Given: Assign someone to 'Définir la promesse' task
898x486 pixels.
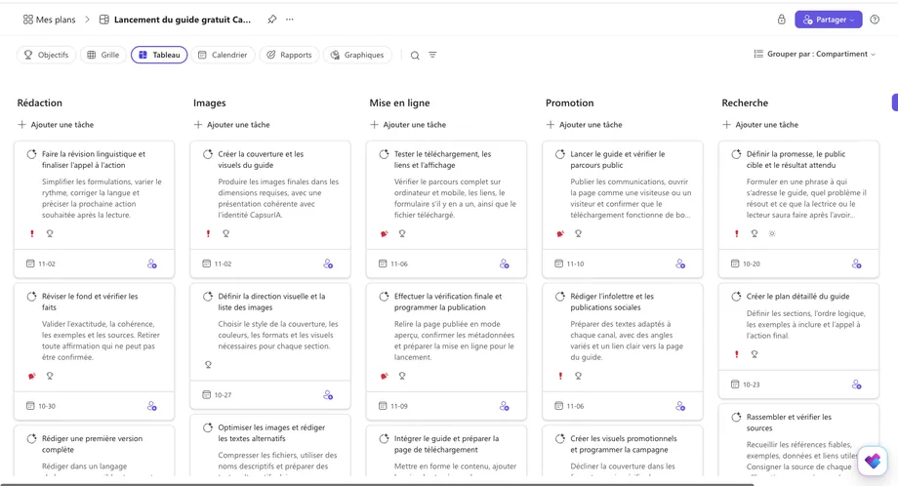Looking at the screenshot, I should coord(856,263).
